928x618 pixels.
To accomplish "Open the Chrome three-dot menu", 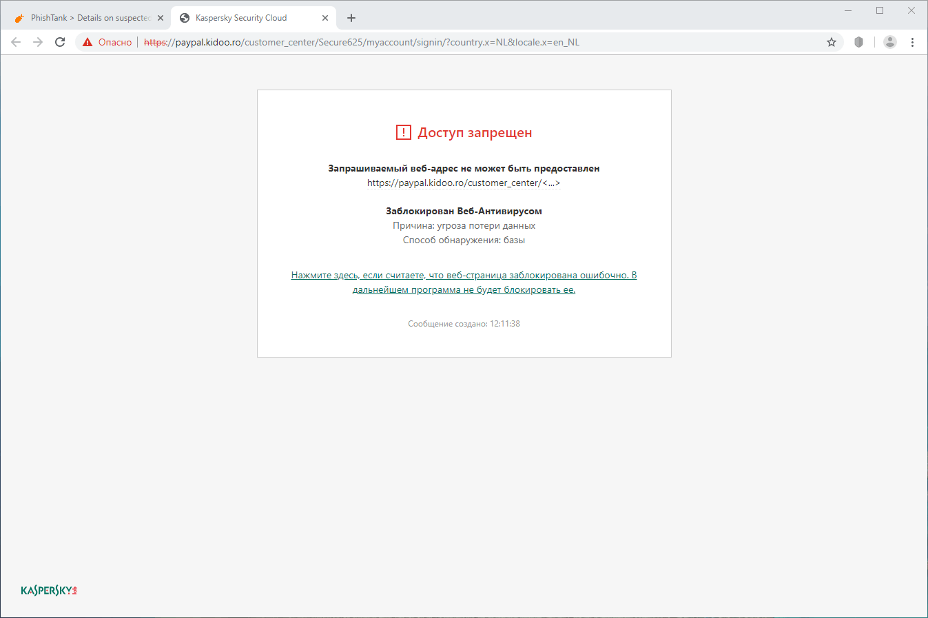I will tap(912, 42).
